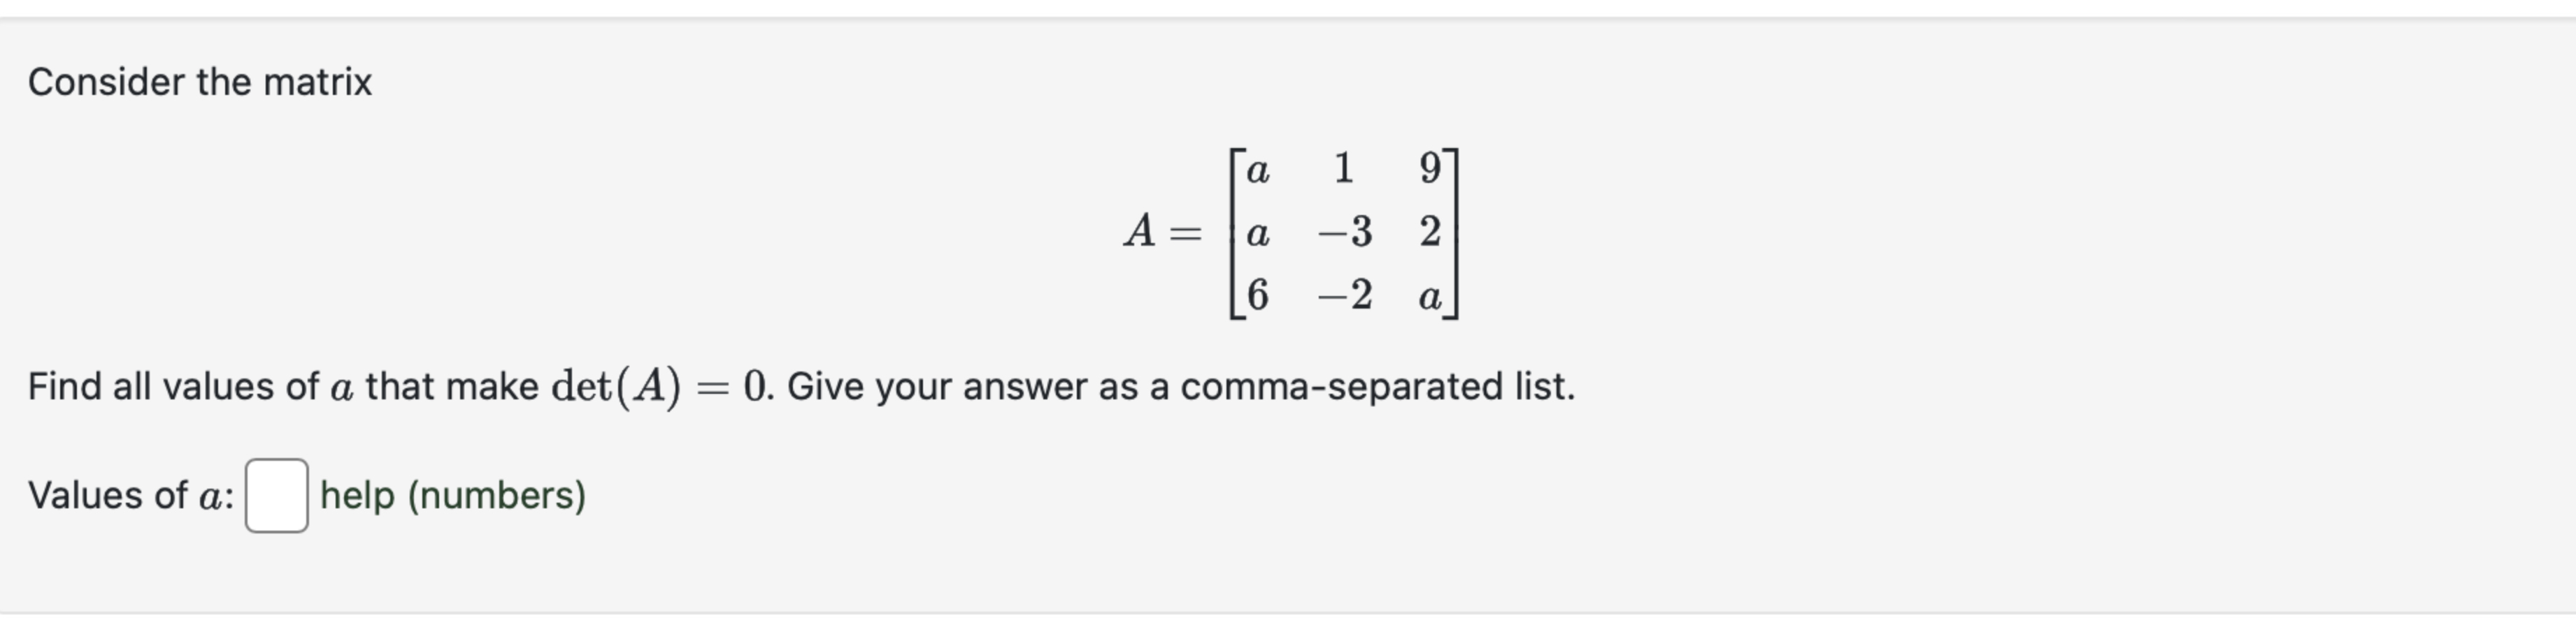2576x620 pixels.
Task: Click the bottom-right entry 'a' of the matrix
Action: pos(1430,297)
